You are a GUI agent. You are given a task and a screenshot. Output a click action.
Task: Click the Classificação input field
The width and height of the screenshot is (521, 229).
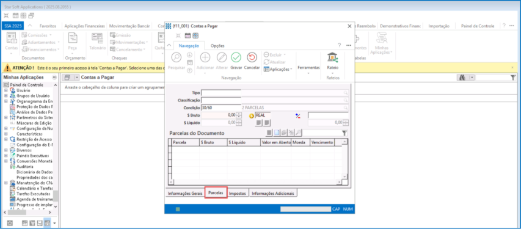point(221,100)
